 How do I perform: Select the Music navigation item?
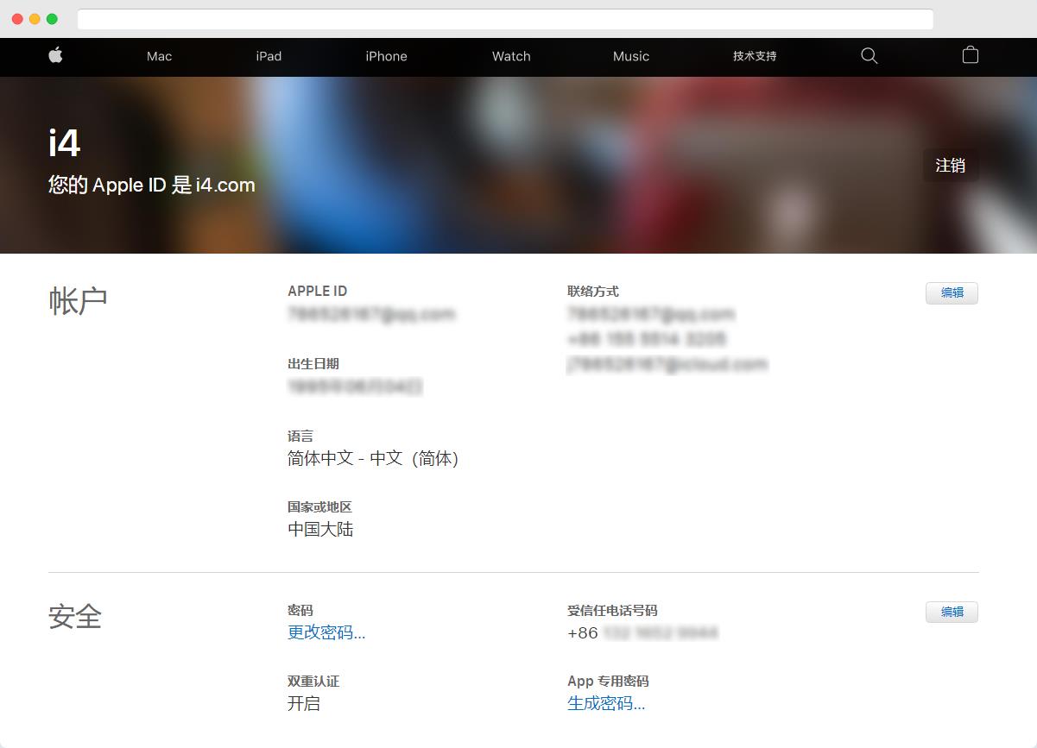tap(630, 56)
